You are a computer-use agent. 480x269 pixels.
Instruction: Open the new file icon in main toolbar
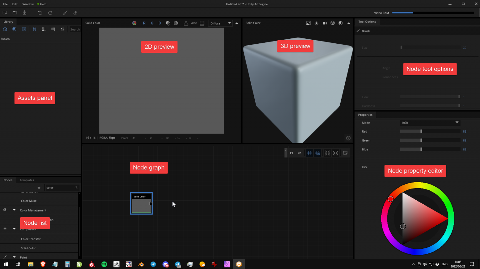point(5,12)
